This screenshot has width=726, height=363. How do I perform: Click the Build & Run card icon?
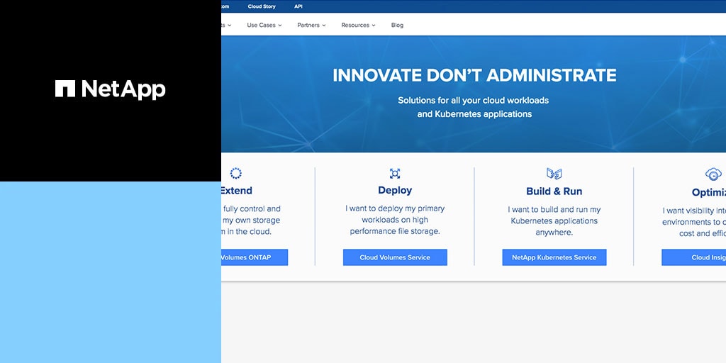[x=554, y=174]
